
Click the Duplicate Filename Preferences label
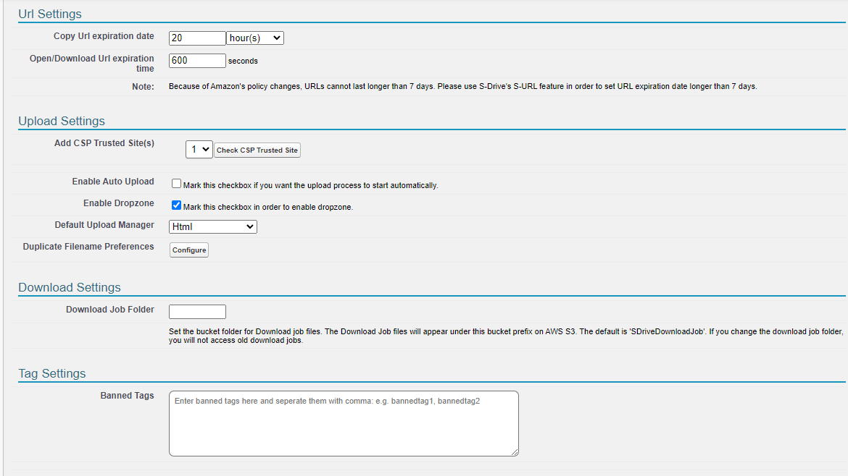88,247
